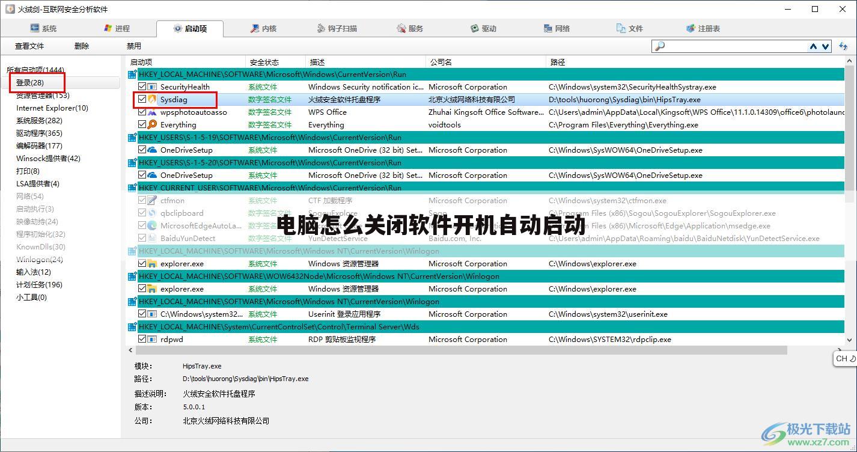Click the 删除 button
Image resolution: width=857 pixels, height=452 pixels.
pyautogui.click(x=82, y=46)
